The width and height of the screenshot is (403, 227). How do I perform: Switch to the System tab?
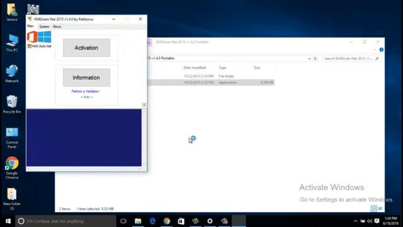click(x=44, y=26)
